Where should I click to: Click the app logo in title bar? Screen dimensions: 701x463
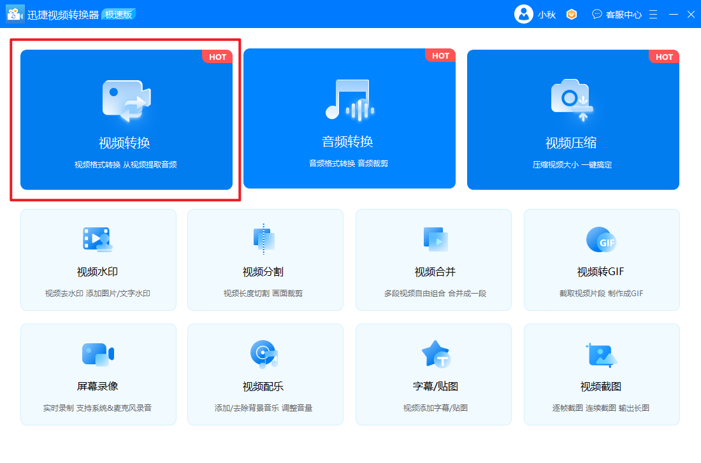click(x=15, y=14)
